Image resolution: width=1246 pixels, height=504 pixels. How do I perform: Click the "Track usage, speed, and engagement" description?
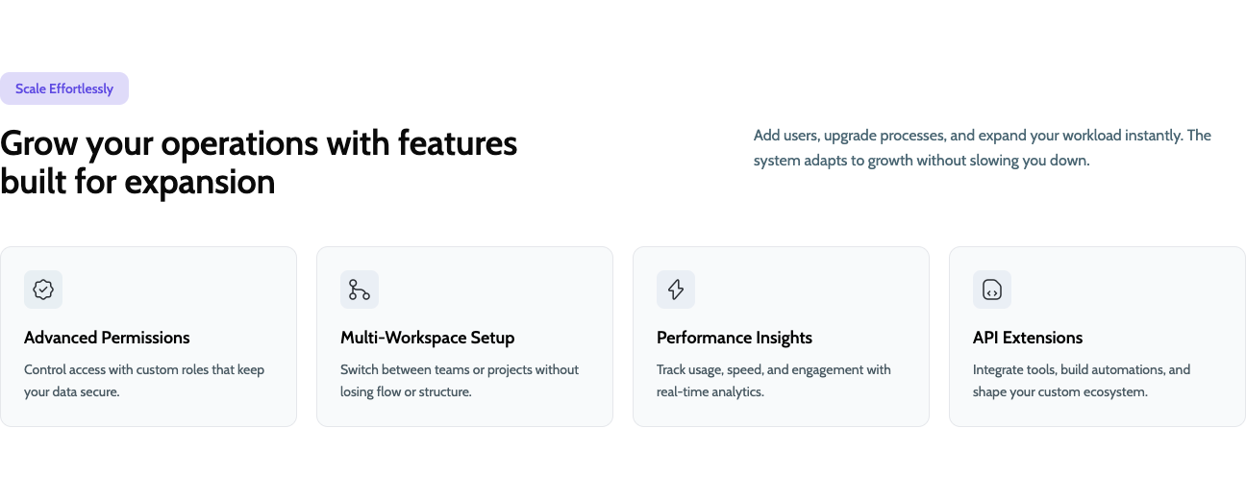tap(773, 381)
